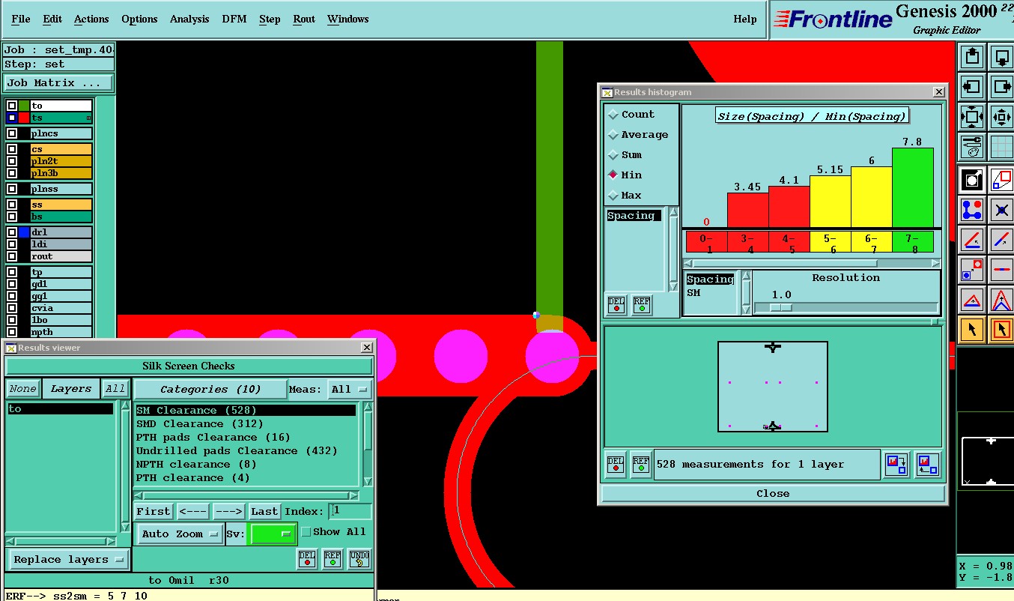Click the blue square to red circle icon

tap(972, 270)
